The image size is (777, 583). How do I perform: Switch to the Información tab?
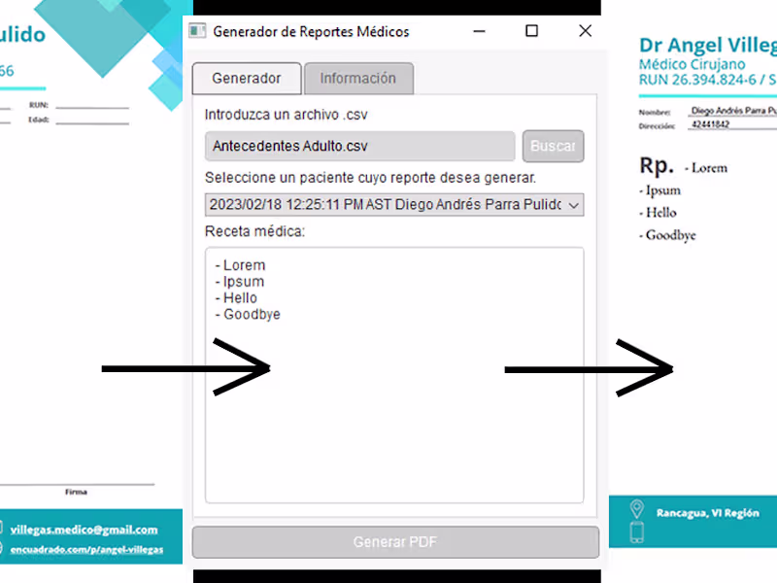coord(358,79)
